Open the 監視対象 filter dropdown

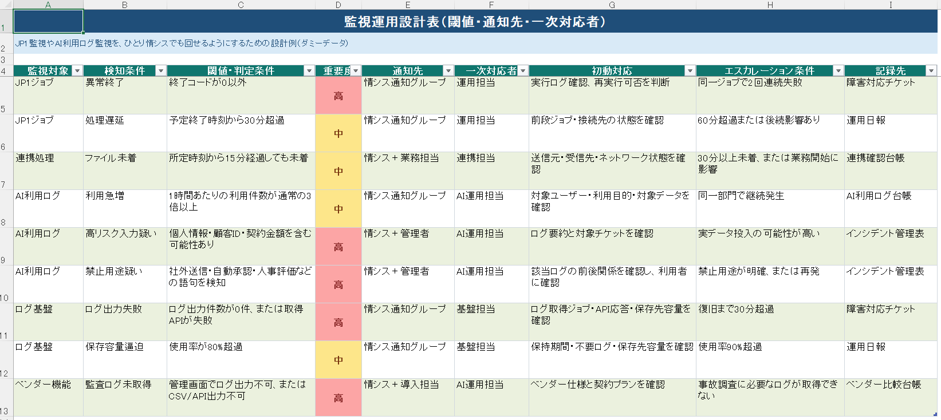(77, 71)
